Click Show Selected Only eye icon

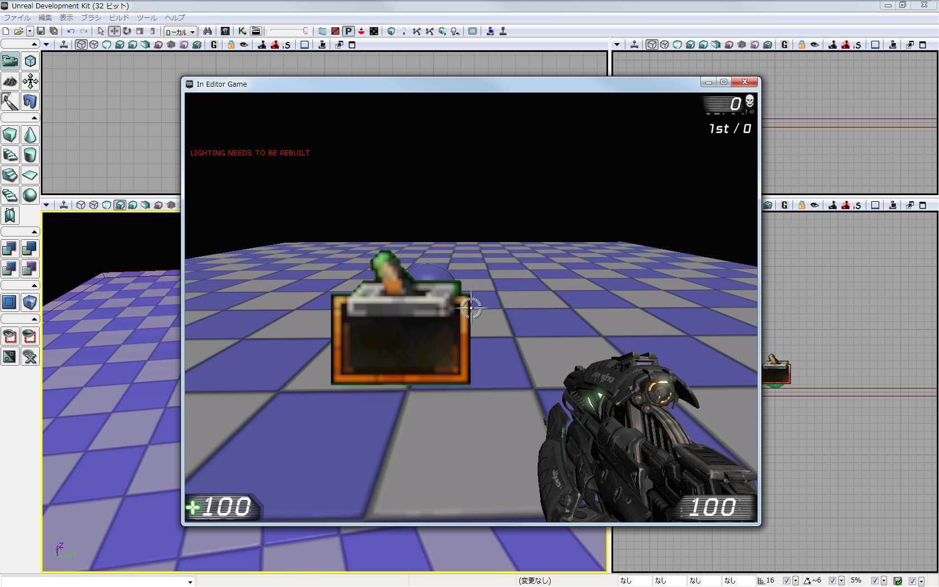click(10, 336)
